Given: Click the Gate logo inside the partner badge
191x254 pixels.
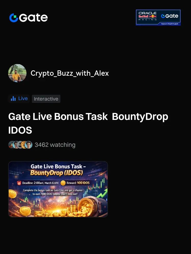Looking at the screenshot, I should coord(170,16).
